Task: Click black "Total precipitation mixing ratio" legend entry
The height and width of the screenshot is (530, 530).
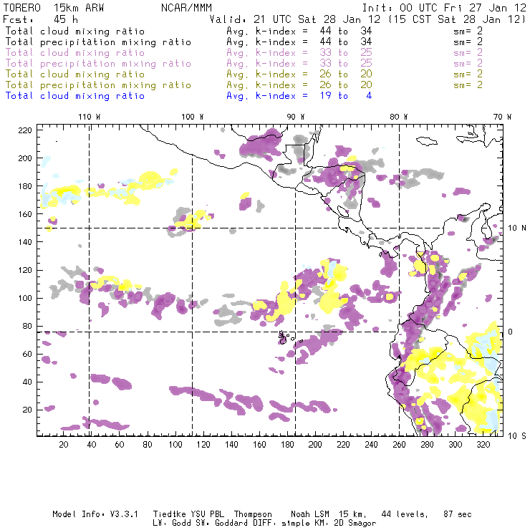Action: tap(98, 42)
